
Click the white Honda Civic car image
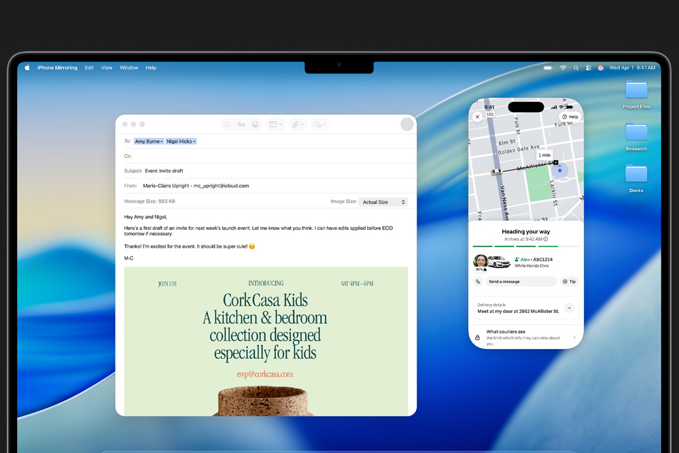click(x=500, y=262)
